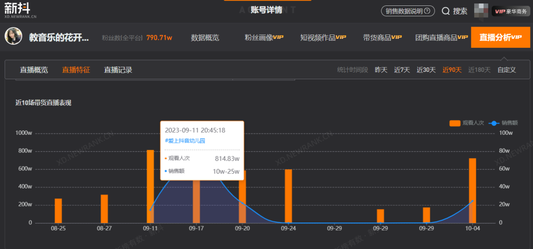Image resolution: width=533 pixels, height=249 pixels.
Task: Open 自定义 custom date range
Action: click(506, 70)
